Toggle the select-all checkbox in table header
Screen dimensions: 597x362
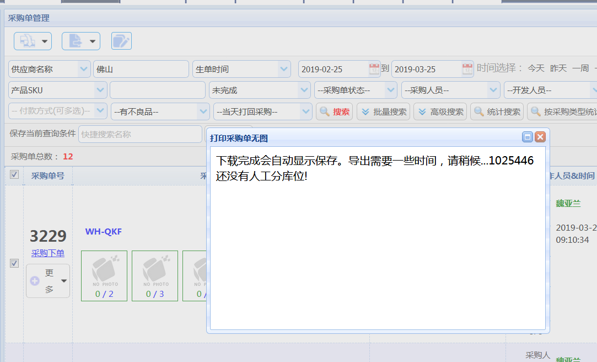[x=14, y=174]
